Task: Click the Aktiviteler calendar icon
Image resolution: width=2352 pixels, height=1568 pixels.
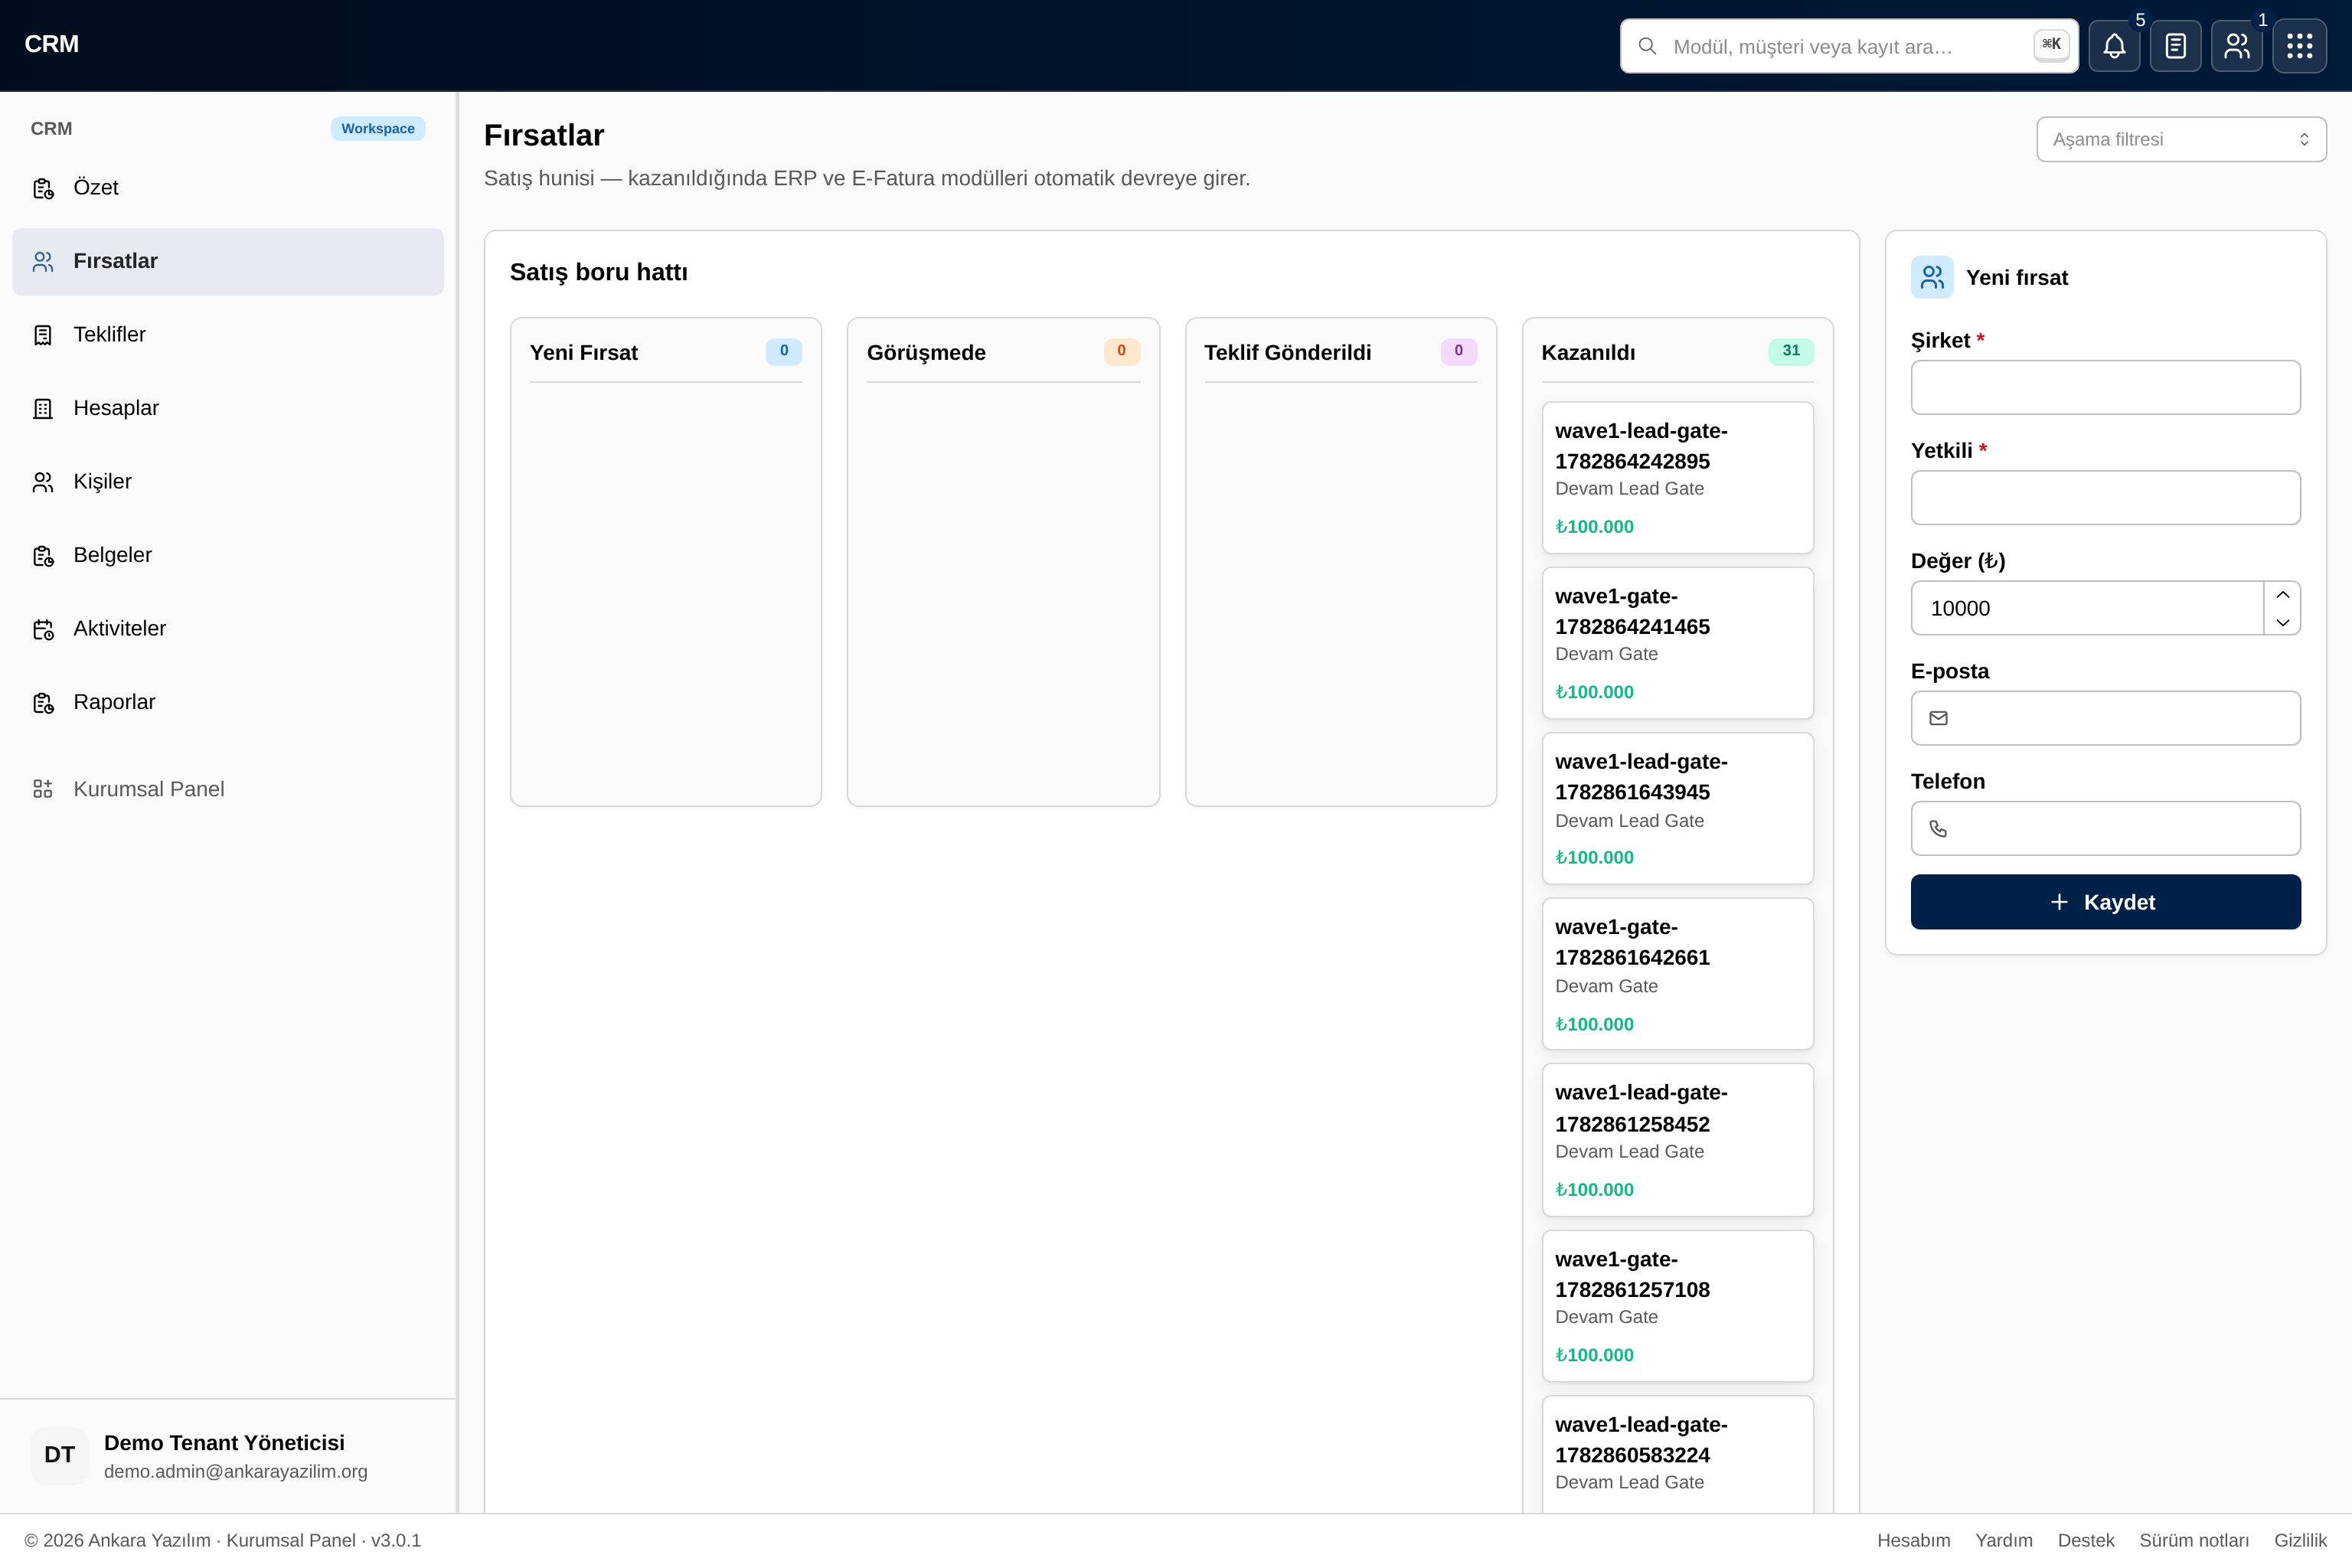Action: pyautogui.click(x=43, y=629)
